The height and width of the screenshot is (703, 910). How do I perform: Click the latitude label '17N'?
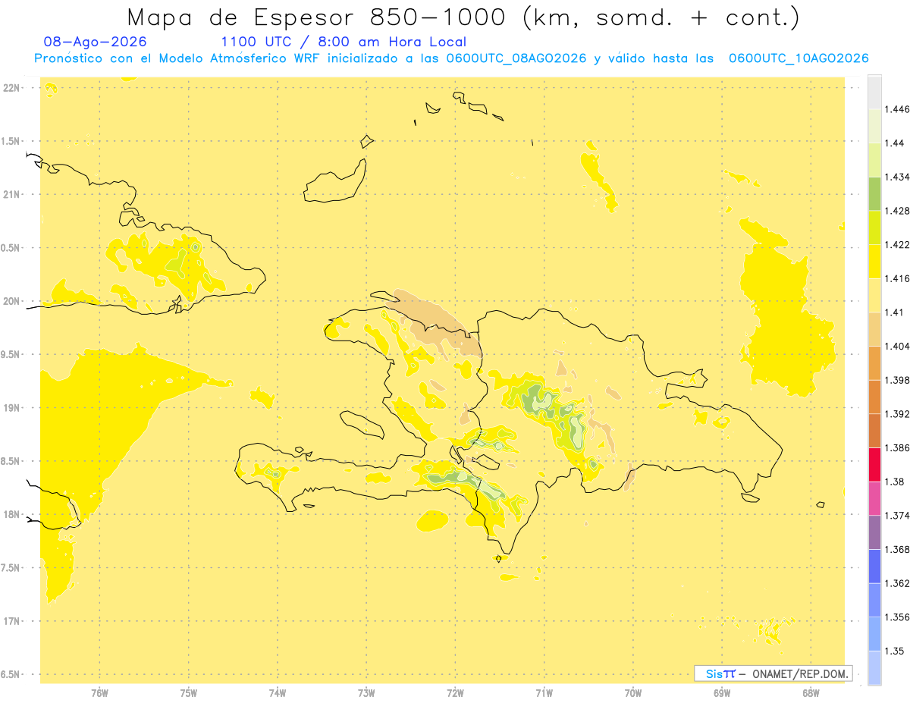tap(12, 622)
